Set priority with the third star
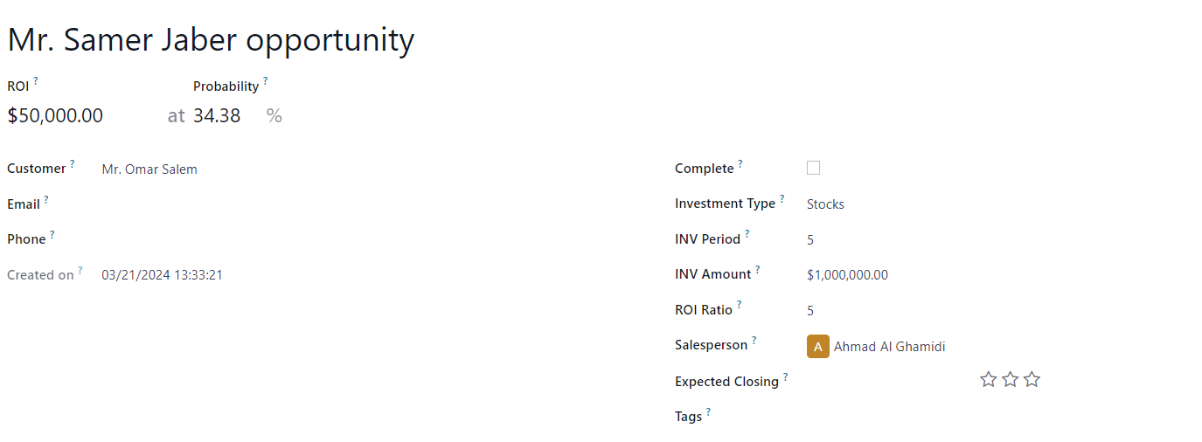The width and height of the screenshot is (1202, 442). 1032,379
